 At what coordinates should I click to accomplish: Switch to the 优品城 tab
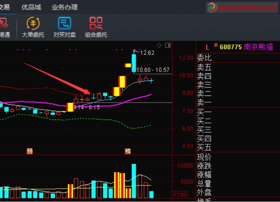click(x=31, y=7)
